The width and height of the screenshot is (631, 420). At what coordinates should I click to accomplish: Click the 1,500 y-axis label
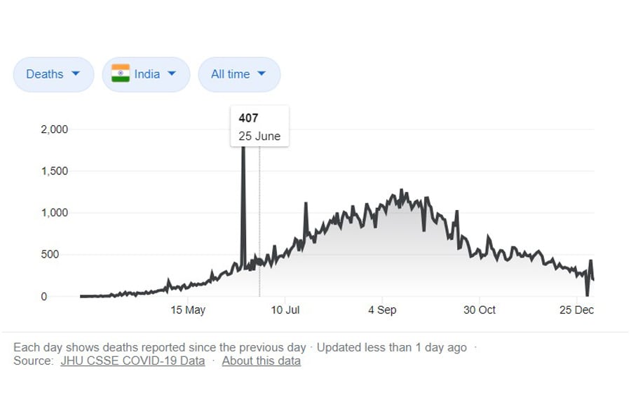(x=53, y=171)
